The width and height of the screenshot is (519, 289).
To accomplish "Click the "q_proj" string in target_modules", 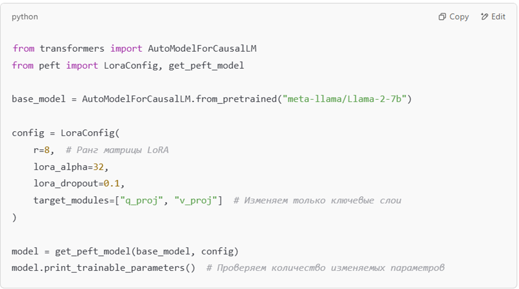I will coord(142,200).
